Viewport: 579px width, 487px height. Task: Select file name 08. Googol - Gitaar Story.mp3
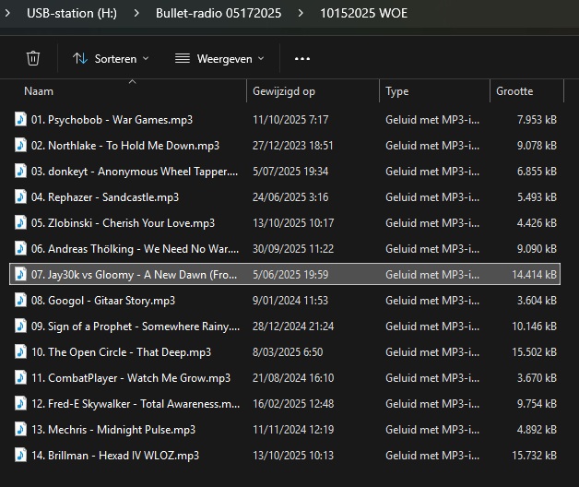coord(103,301)
